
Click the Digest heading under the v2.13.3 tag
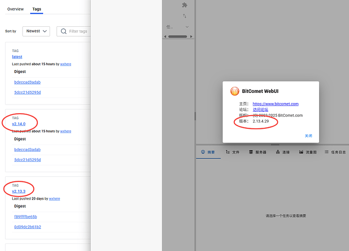click(x=20, y=206)
